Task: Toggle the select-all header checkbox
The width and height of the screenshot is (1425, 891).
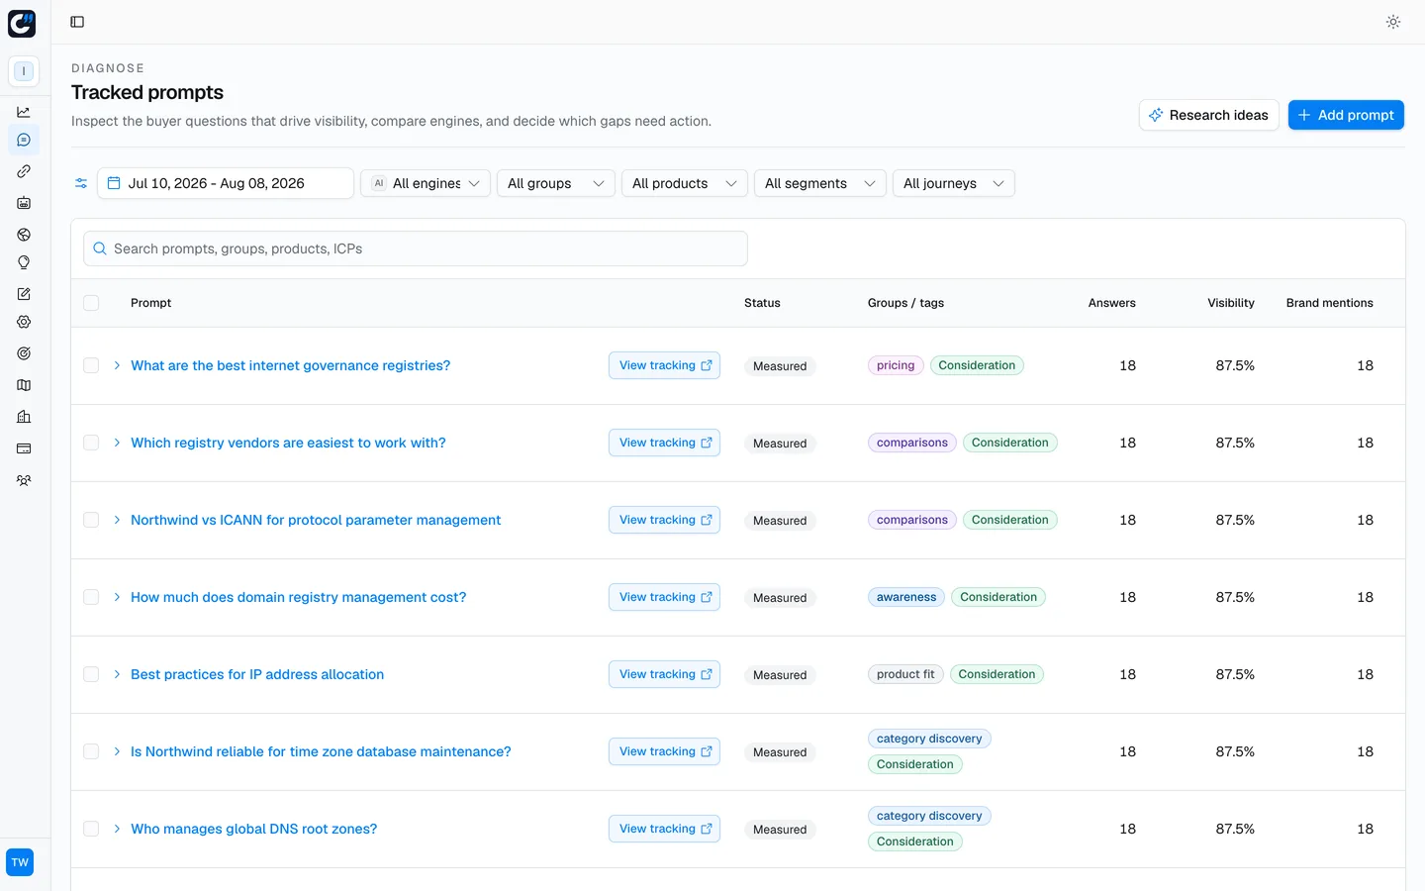Action: 91,303
